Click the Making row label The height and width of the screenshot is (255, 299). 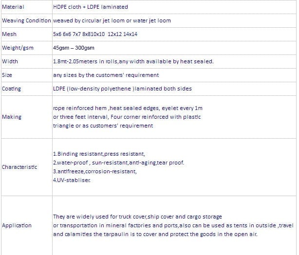click(11, 117)
